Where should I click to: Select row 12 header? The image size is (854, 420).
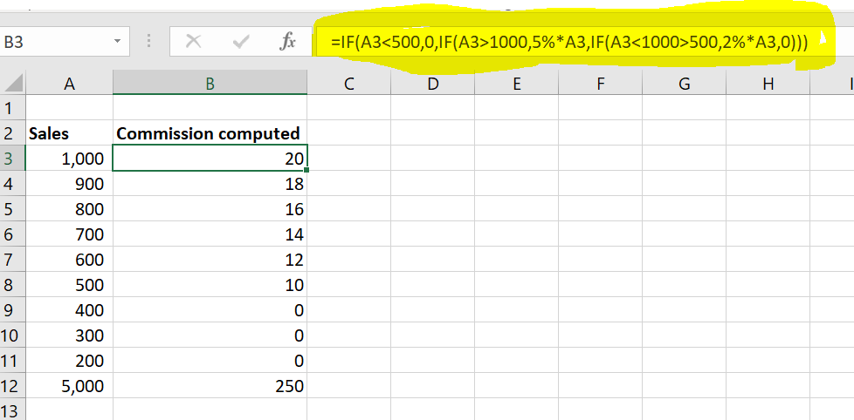point(12,386)
